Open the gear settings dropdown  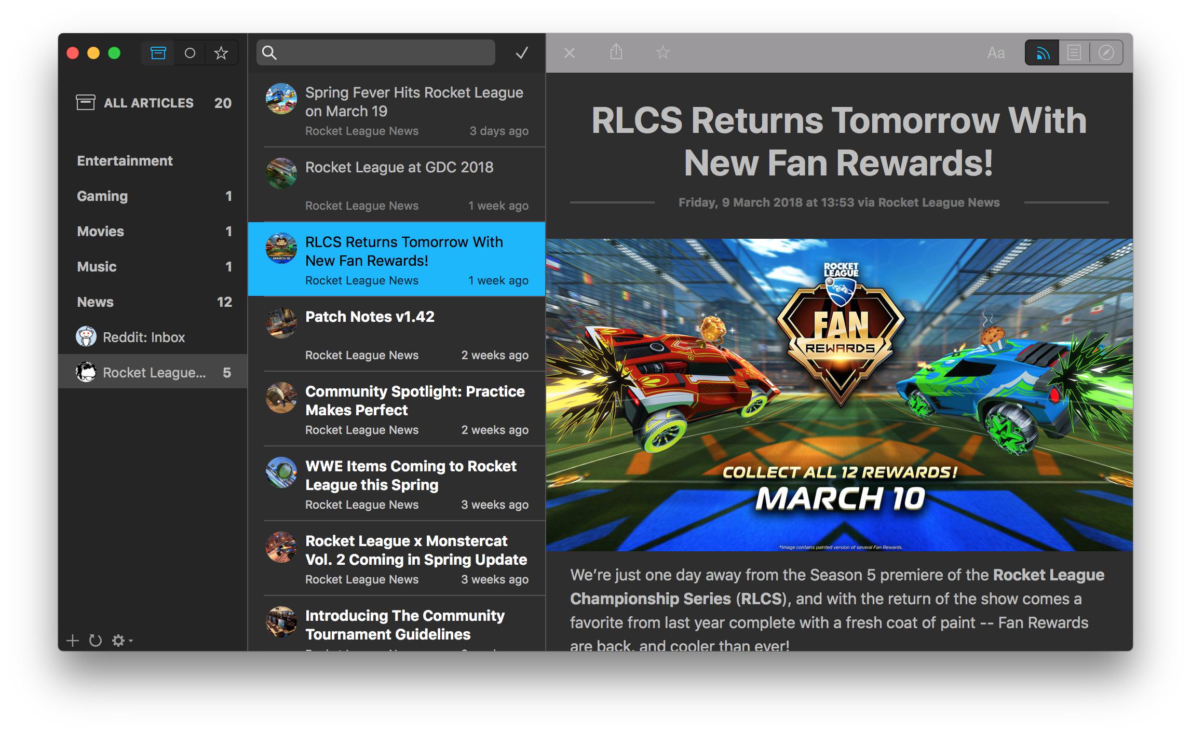tap(122, 641)
